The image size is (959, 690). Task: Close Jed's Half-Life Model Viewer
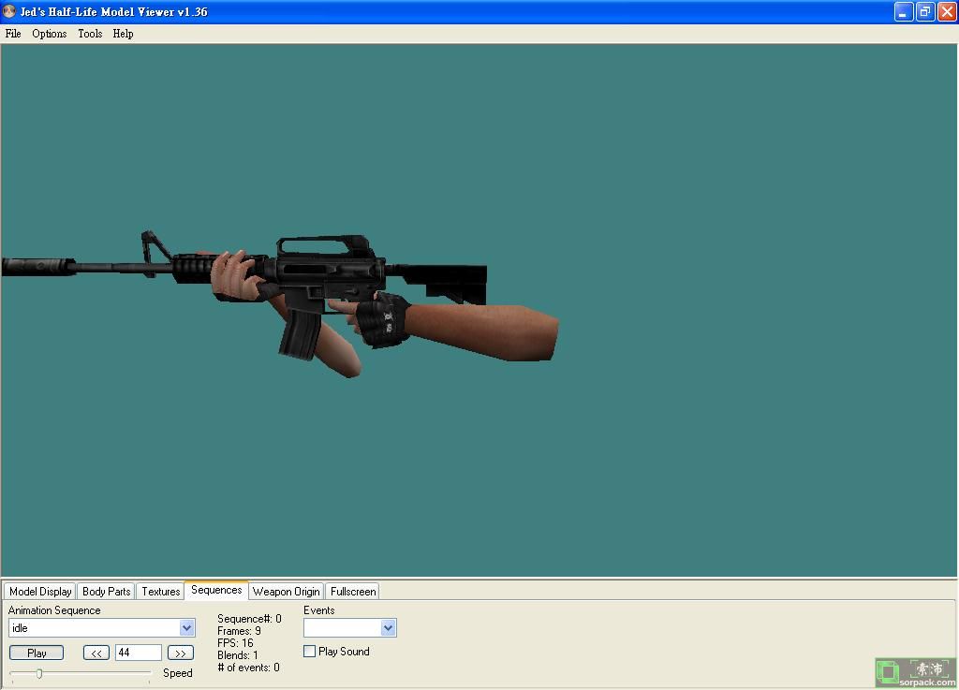coord(947,12)
